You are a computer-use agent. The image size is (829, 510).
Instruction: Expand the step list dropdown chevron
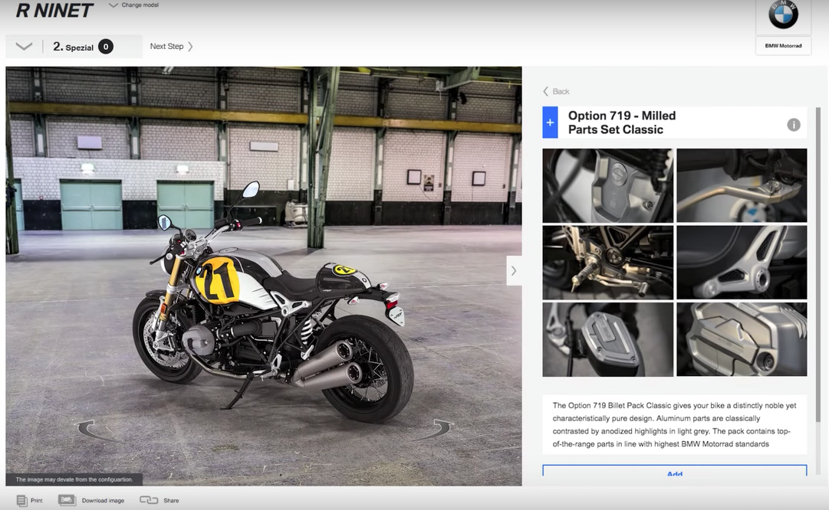click(x=24, y=47)
